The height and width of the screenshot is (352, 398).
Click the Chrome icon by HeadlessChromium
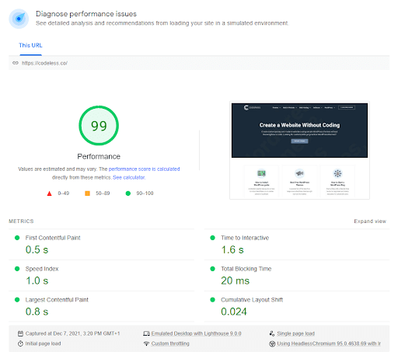272,343
